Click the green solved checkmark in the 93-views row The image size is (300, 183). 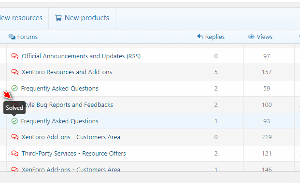click(x=14, y=121)
